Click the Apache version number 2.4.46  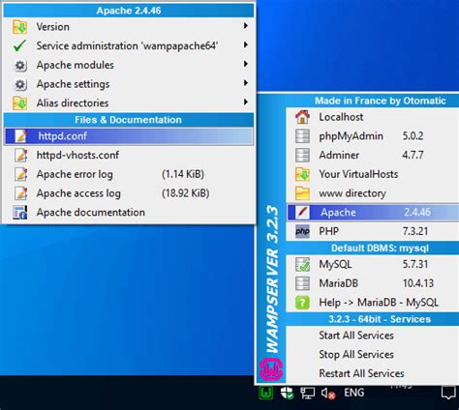[417, 212]
